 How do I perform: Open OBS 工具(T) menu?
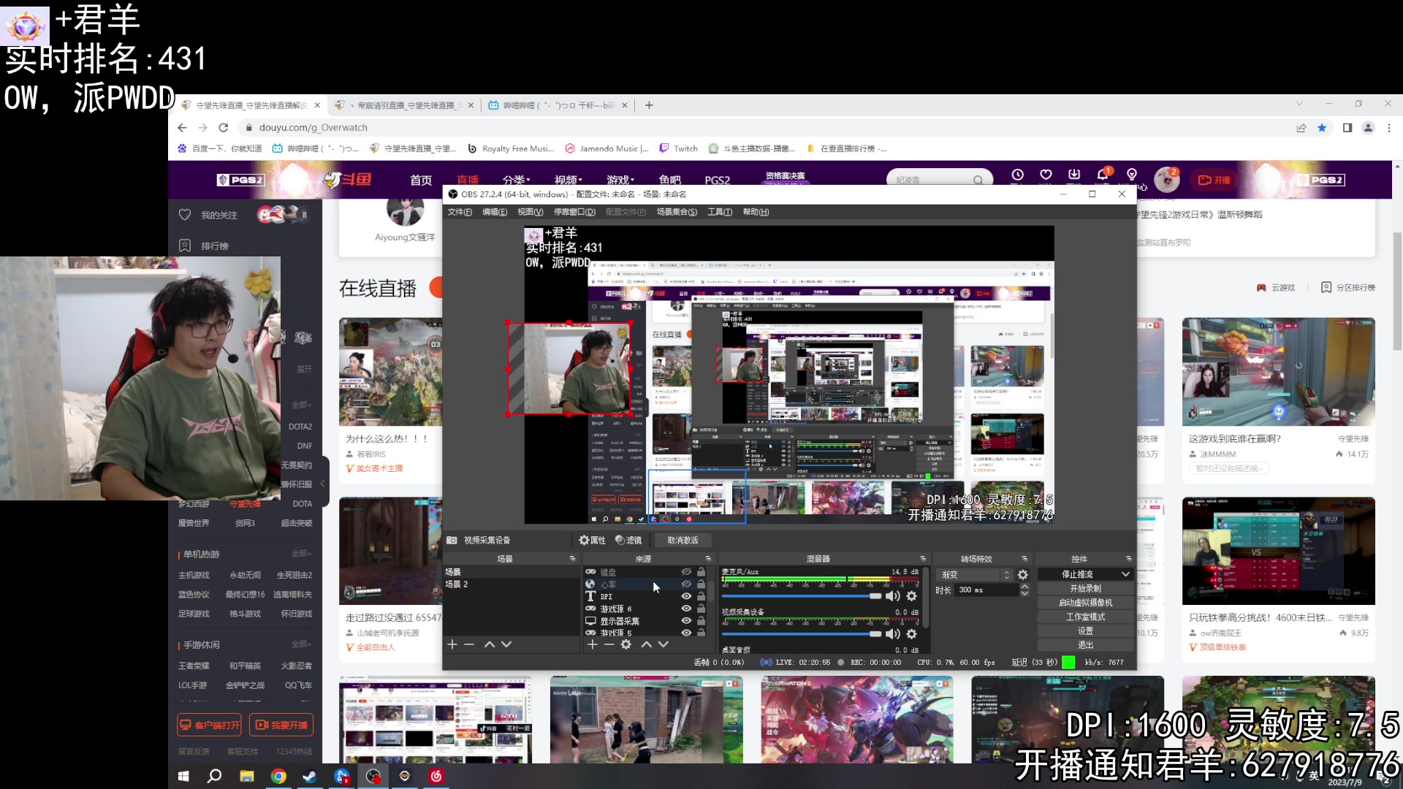coord(720,212)
